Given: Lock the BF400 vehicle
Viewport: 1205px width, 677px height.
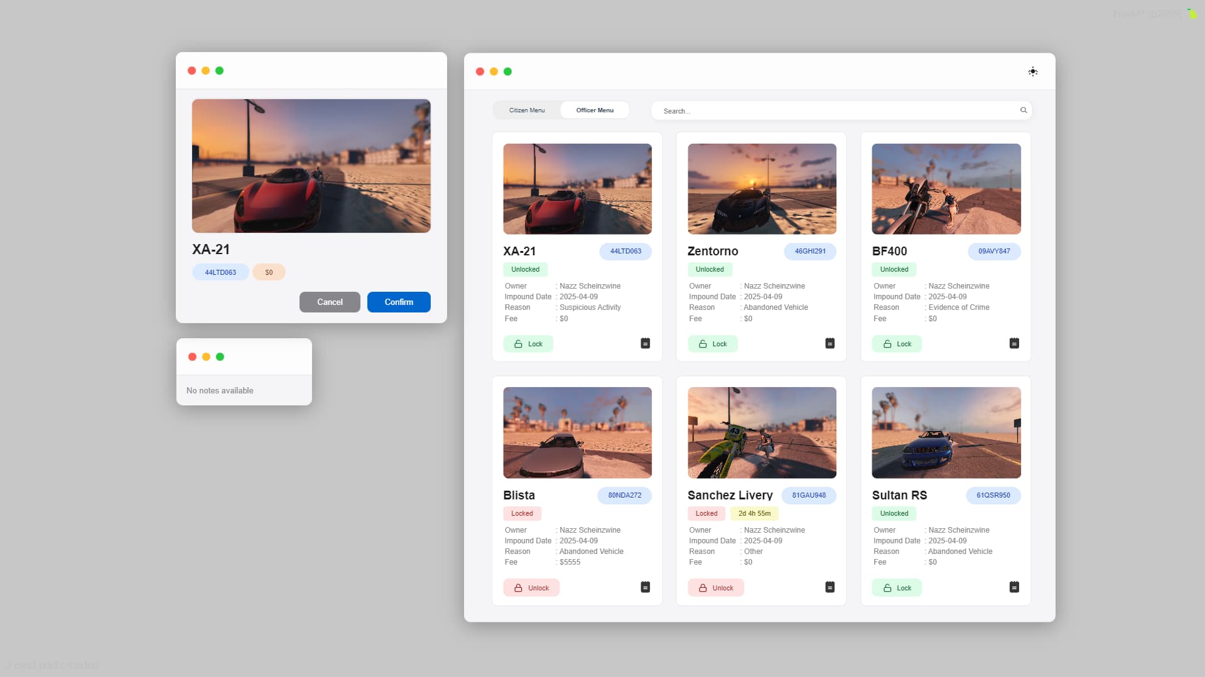Looking at the screenshot, I should (x=897, y=344).
